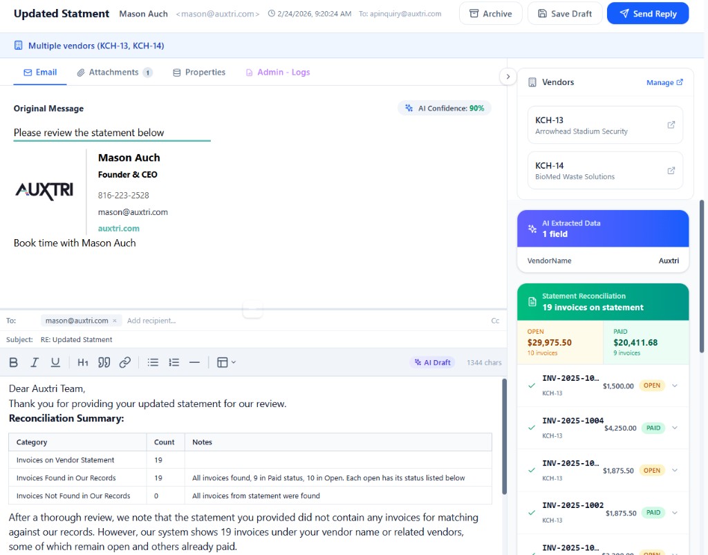Image resolution: width=708 pixels, height=555 pixels.
Task: Open the table insert dropdown
Action: pos(226,361)
